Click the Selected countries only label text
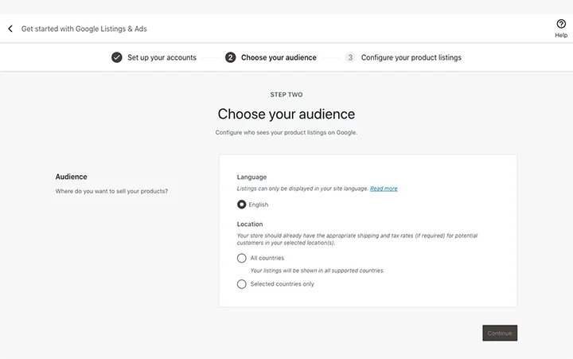The height and width of the screenshot is (359, 573). pos(282,284)
